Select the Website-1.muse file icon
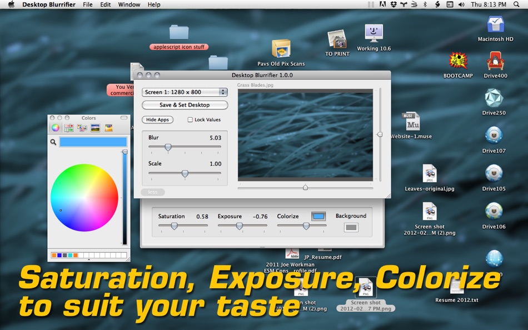 tap(411, 122)
